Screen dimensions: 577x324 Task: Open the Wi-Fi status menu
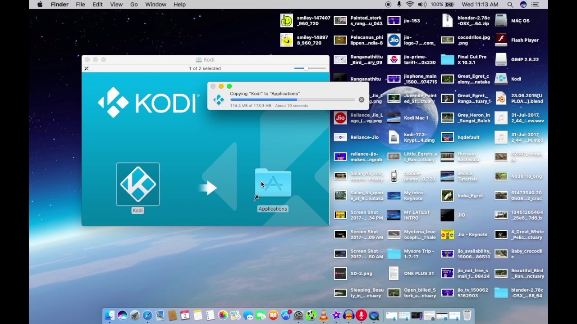410,4
